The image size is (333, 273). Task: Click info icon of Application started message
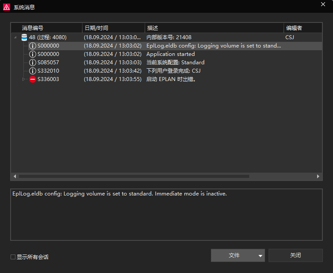(x=33, y=54)
